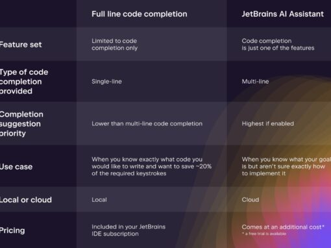Select the Feature set row label
Screen dimensions: 331x248
pyautogui.click(x=21, y=45)
